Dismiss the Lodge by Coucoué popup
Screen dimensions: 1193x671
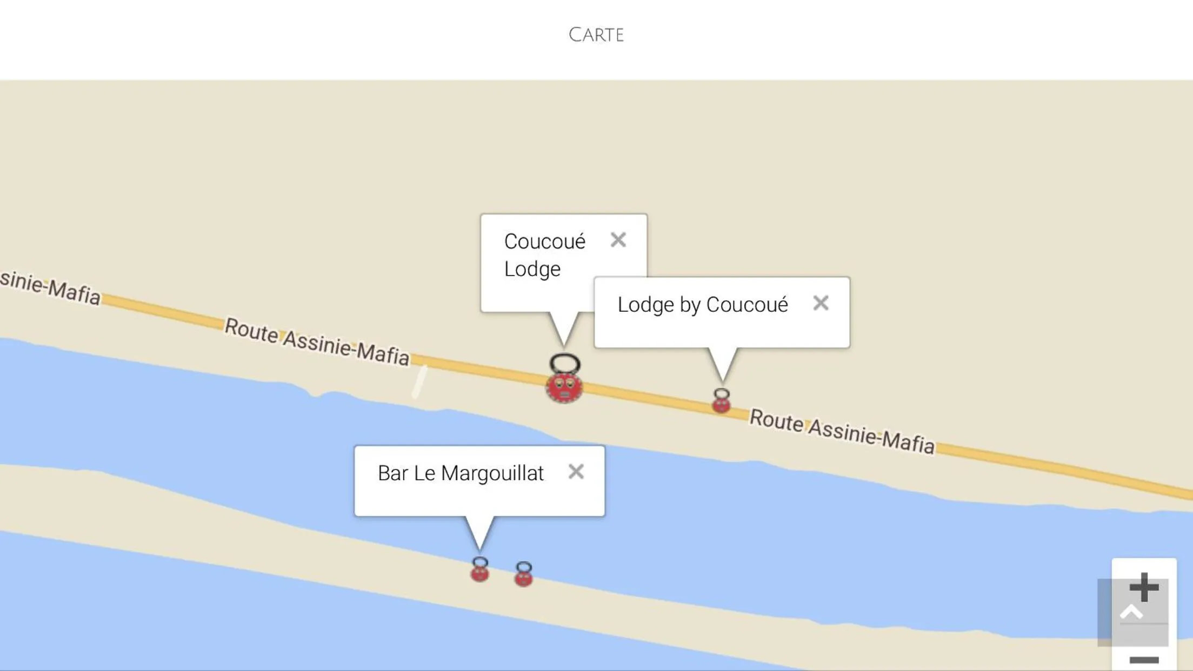click(x=822, y=304)
